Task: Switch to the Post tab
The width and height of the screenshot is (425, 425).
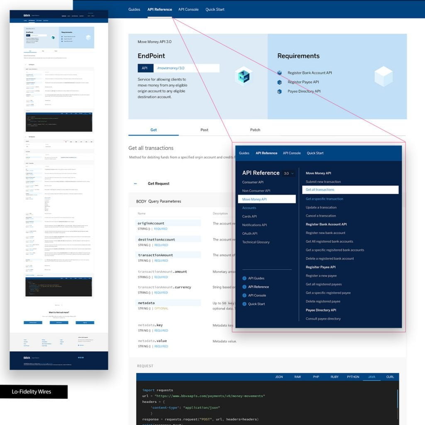Action: coord(204,129)
